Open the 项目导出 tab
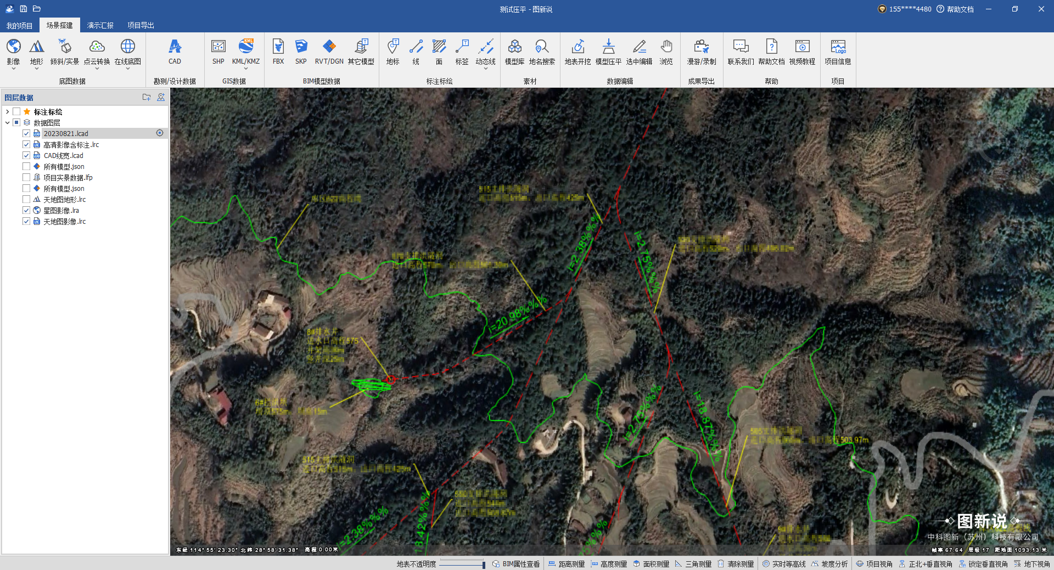 click(141, 25)
